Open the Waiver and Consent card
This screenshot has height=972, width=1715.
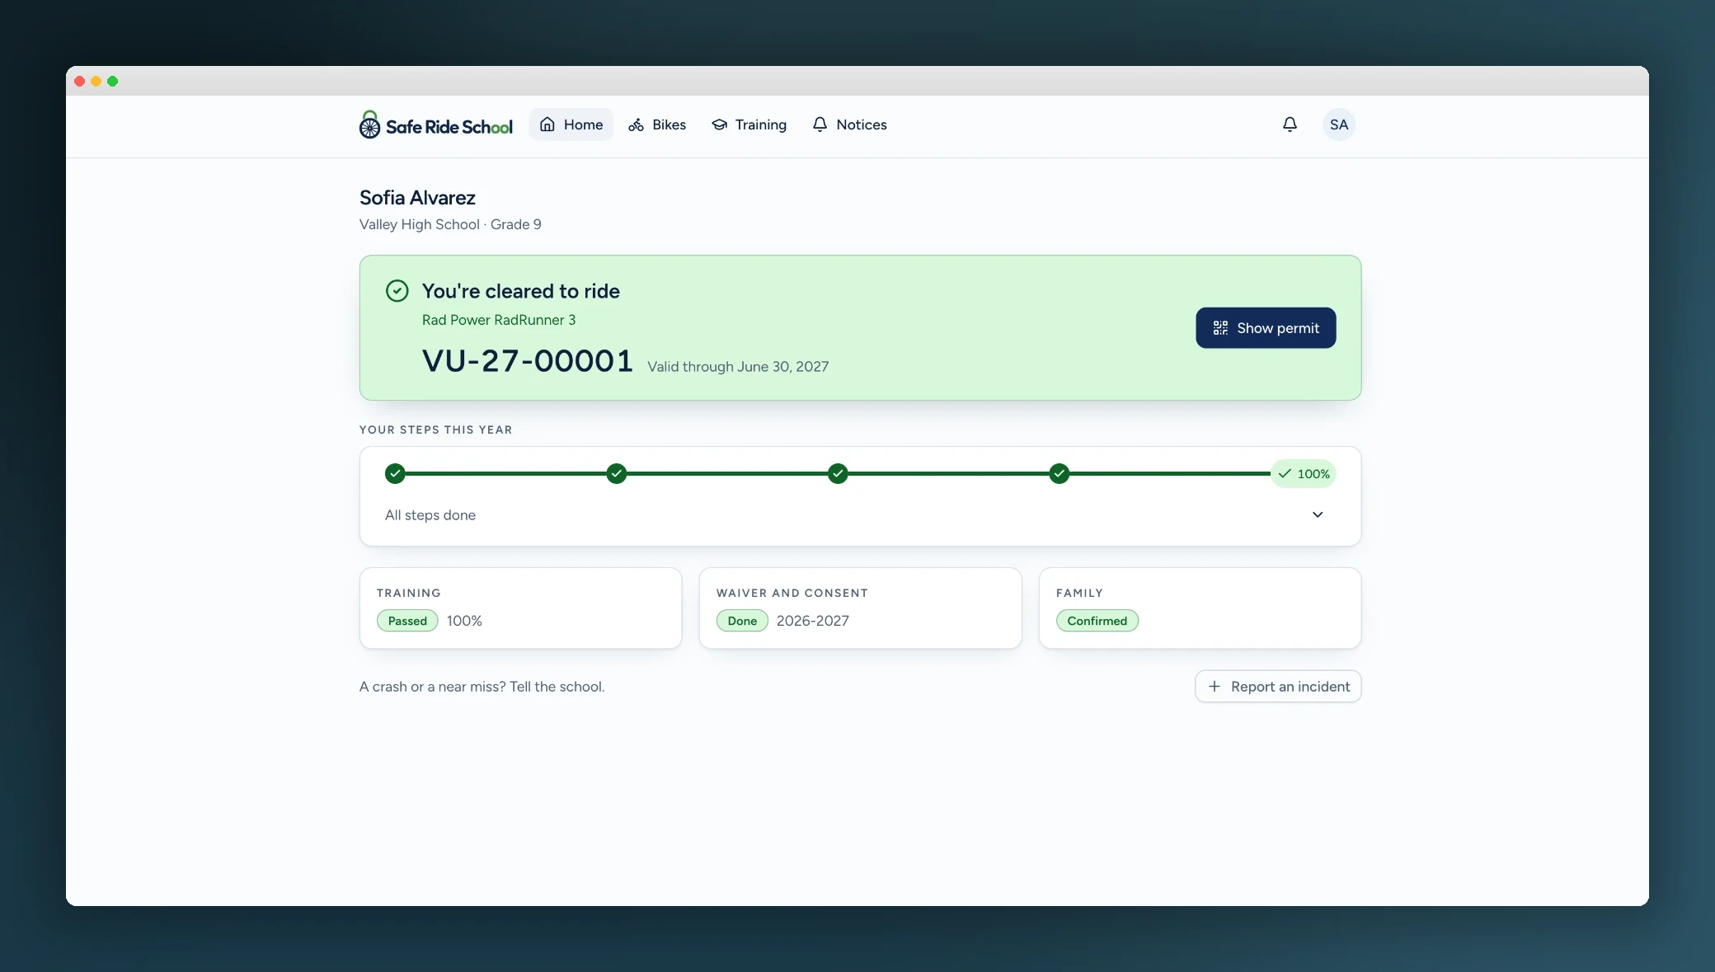click(x=860, y=608)
